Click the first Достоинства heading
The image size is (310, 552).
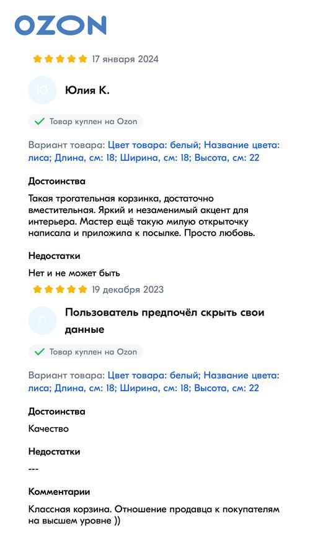pyautogui.click(x=56, y=182)
